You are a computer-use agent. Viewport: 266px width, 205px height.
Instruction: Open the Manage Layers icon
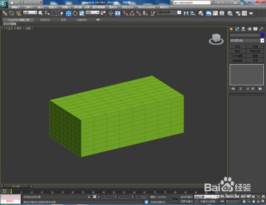pyautogui.click(x=201, y=13)
